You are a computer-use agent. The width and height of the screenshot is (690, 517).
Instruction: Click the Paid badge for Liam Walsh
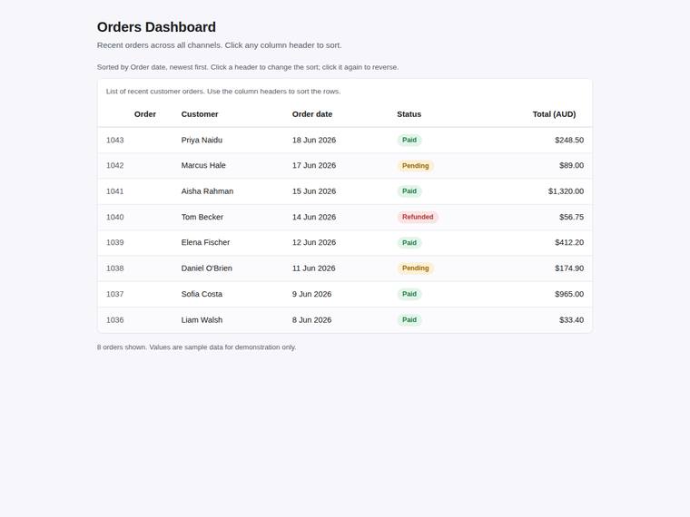(x=409, y=320)
